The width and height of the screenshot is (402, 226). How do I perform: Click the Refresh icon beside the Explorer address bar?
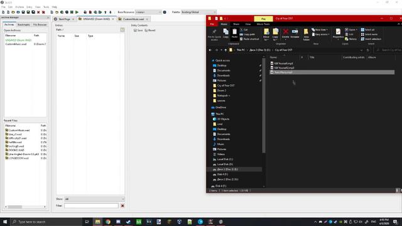tap(368, 50)
